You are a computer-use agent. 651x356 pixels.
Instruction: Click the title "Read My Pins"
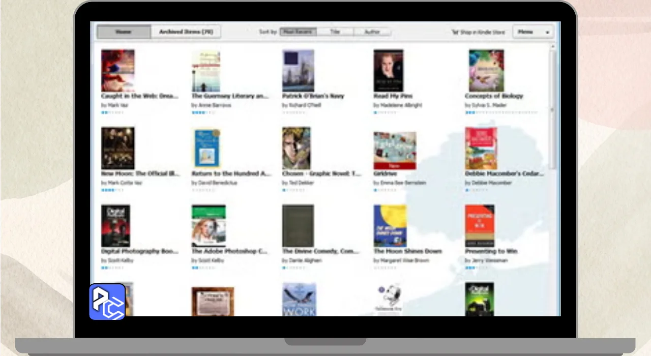393,96
